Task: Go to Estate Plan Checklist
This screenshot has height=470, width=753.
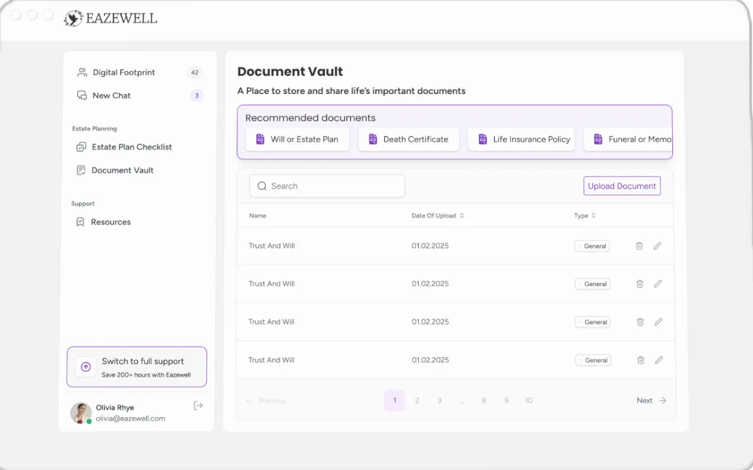Action: (131, 147)
